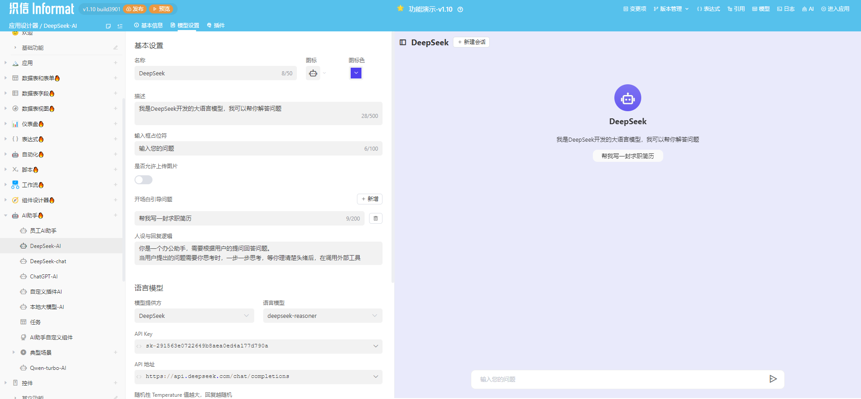Open the robot 图标 icon picker
This screenshot has height=399, width=861.
click(313, 73)
